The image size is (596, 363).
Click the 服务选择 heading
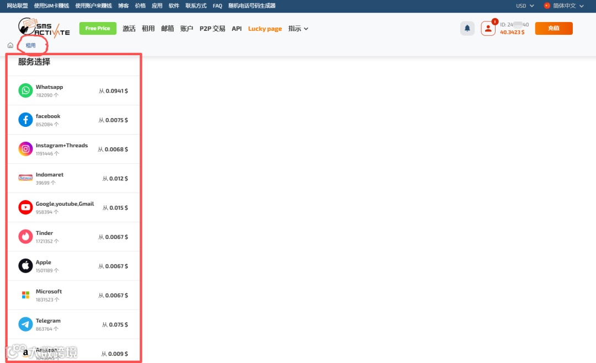click(x=34, y=62)
